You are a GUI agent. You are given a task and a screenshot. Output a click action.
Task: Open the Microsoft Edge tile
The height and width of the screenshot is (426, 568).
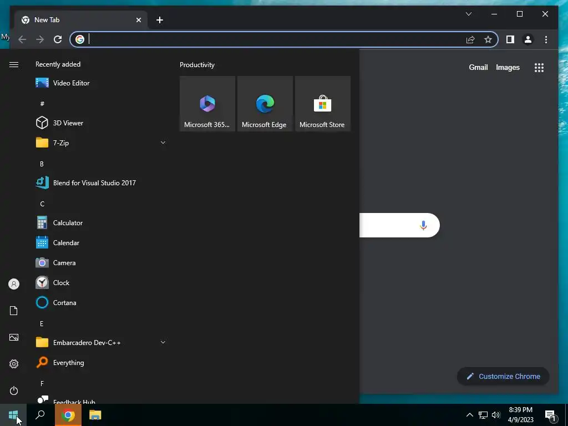[x=265, y=104]
